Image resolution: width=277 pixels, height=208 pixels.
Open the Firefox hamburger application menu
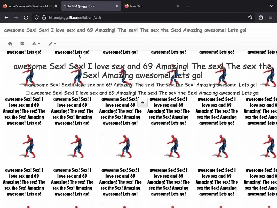(x=271, y=17)
